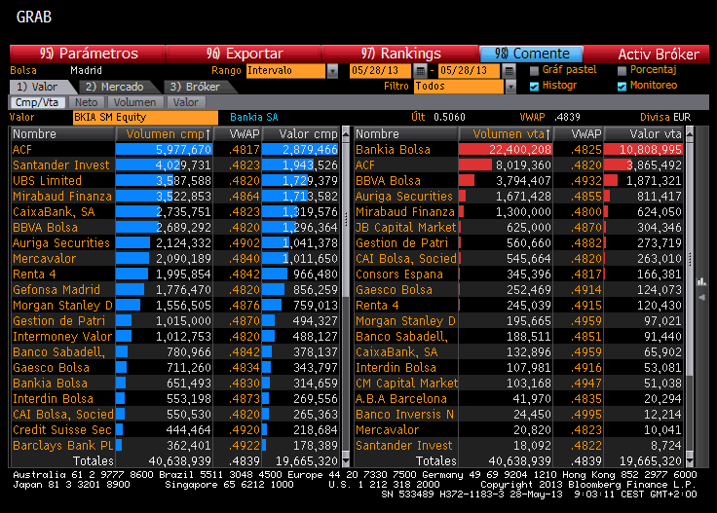
Task: Select buyer Gefonsa Madrid row
Action: 175,290
